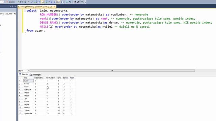Screen dimensions: 216x121
Task: Collapse the select statement outline
Action: [25, 11]
